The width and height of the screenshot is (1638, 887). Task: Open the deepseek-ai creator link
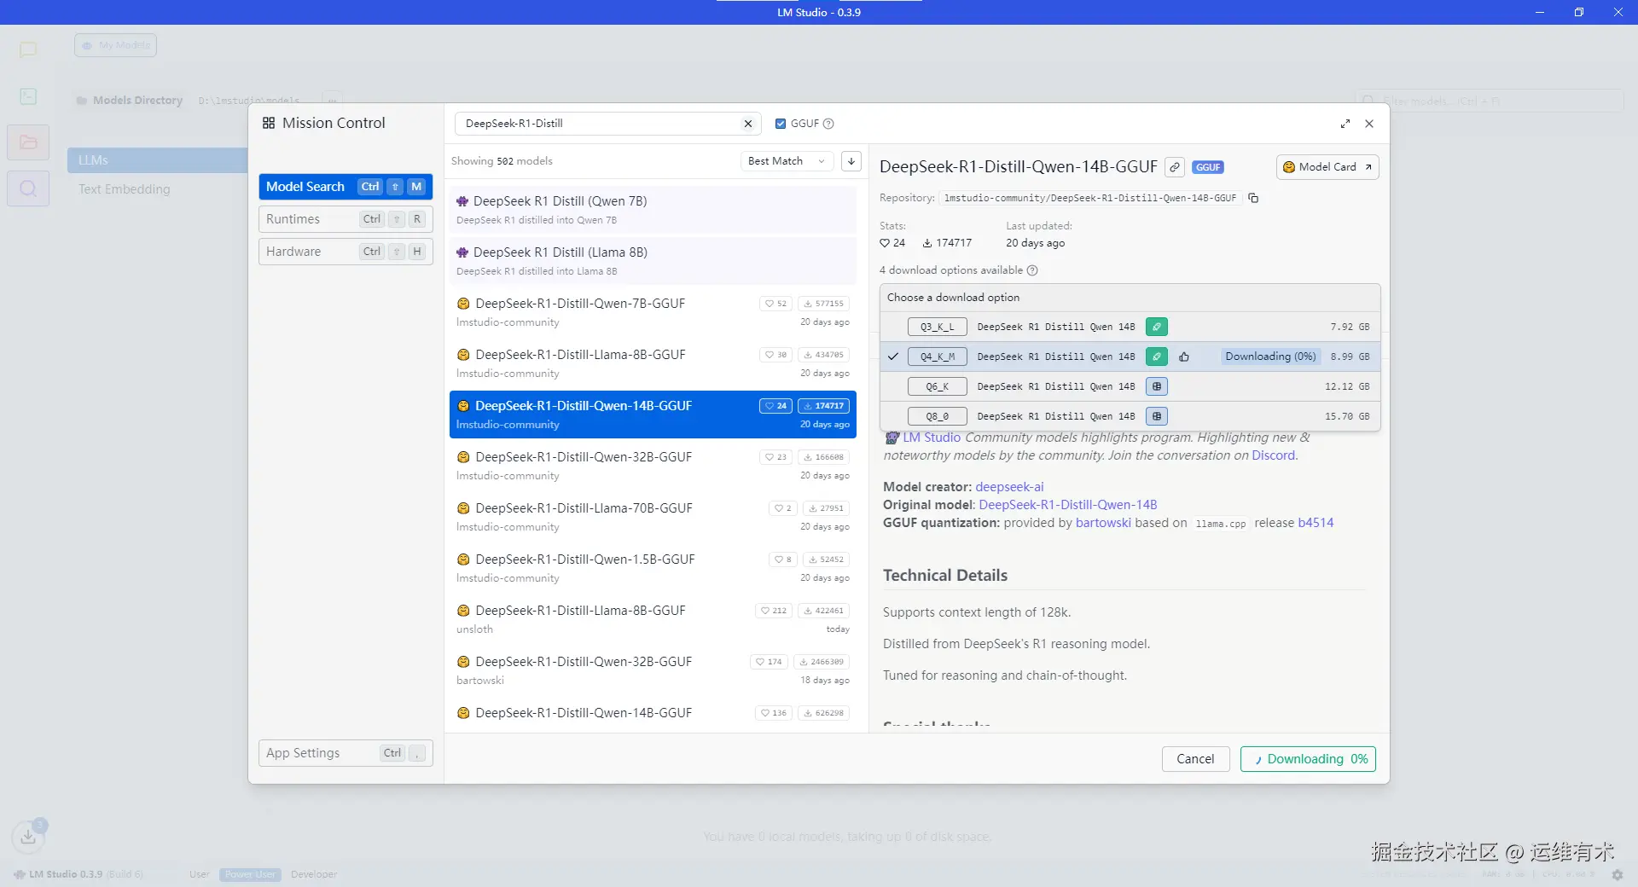(x=1009, y=487)
